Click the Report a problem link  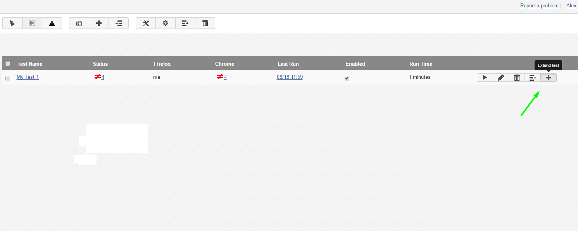tap(539, 5)
